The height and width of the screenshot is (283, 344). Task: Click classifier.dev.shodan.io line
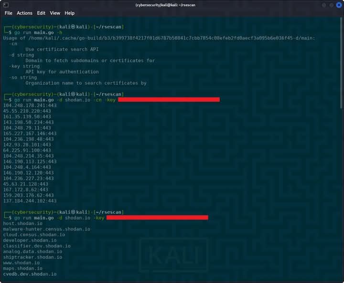pos(37,246)
